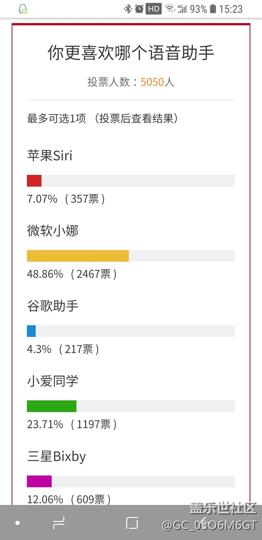Pick the 小爱同学 poll option
Viewport: 262px width, 540px height.
(53, 381)
